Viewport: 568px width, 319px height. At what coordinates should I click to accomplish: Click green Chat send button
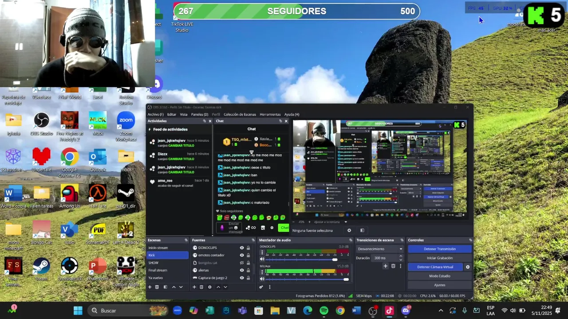(284, 228)
